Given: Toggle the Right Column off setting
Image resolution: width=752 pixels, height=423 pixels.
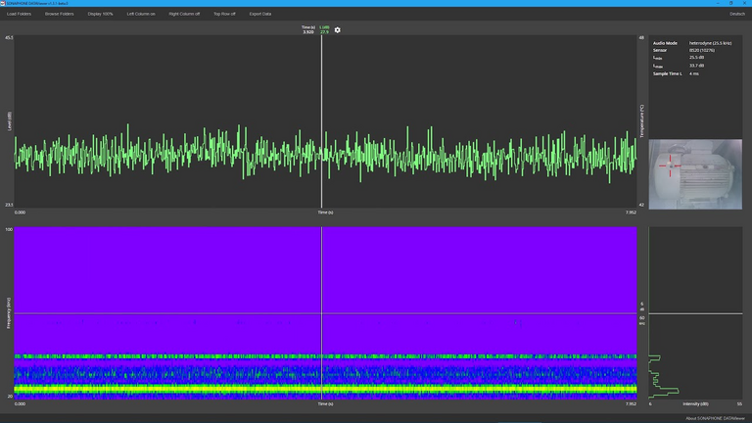Looking at the screenshot, I should [x=184, y=14].
